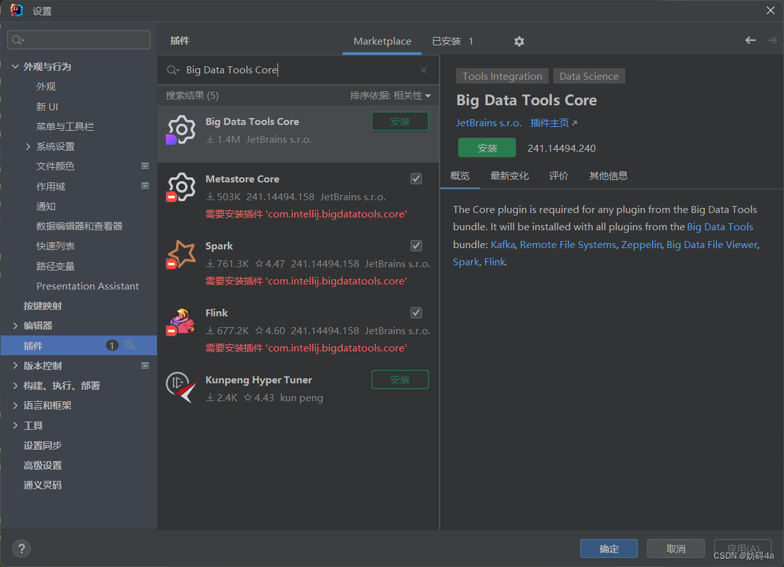Open the Big Data Tools bundle link
This screenshot has width=784, height=567.
tap(720, 227)
